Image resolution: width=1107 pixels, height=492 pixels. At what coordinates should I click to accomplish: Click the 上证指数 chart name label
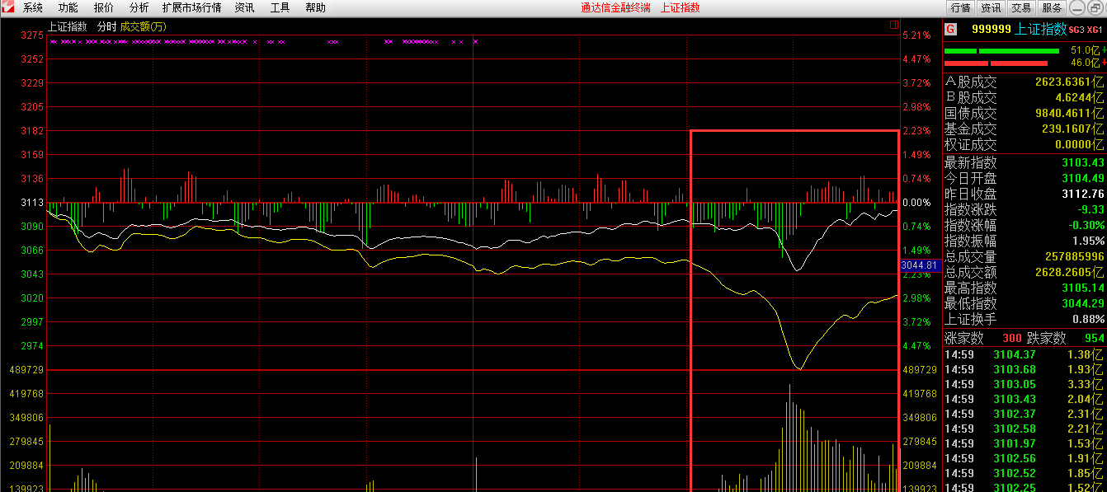point(68,26)
